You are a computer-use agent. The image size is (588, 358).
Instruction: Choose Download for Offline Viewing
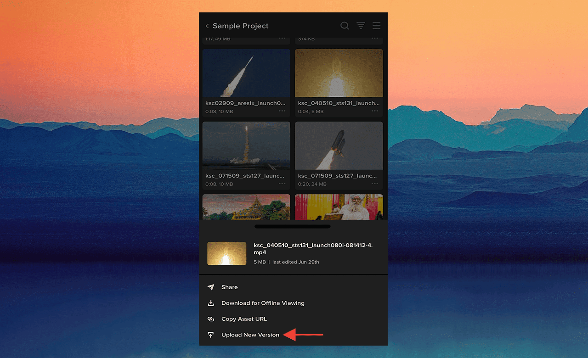[263, 303]
